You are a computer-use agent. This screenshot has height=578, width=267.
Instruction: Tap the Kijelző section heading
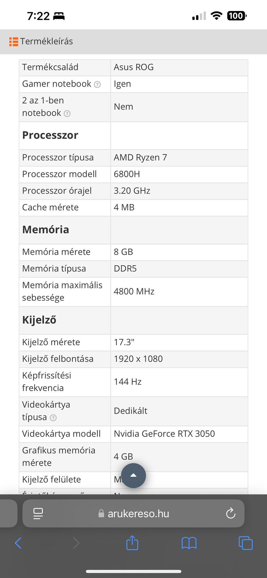tap(39, 320)
